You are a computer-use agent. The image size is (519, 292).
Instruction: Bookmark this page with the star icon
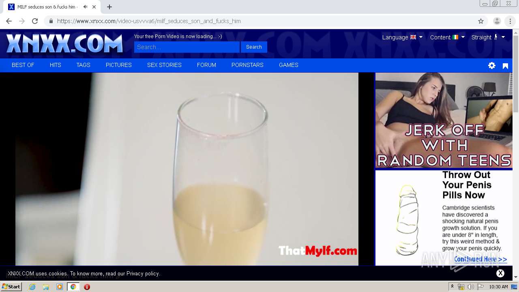(481, 21)
